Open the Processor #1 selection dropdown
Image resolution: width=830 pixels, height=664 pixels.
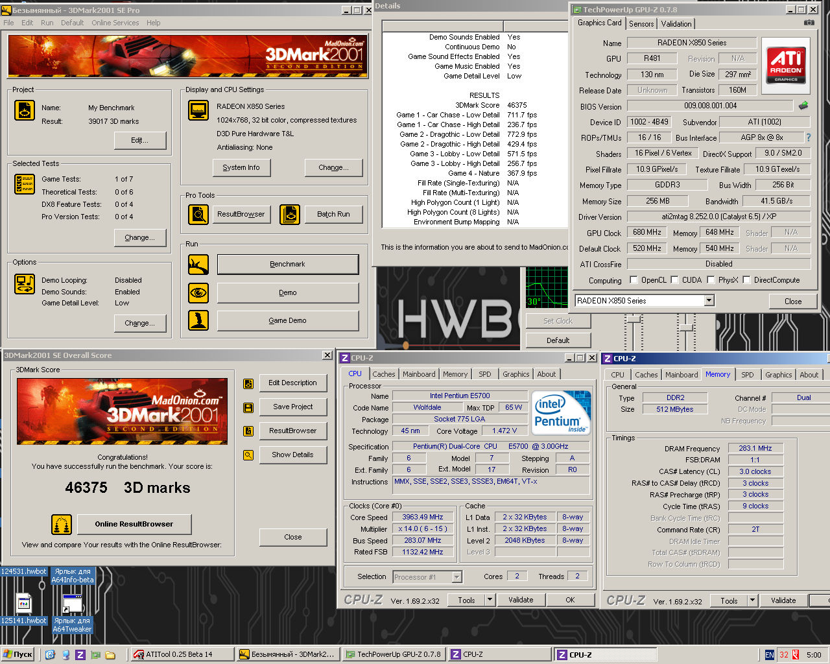pyautogui.click(x=456, y=576)
